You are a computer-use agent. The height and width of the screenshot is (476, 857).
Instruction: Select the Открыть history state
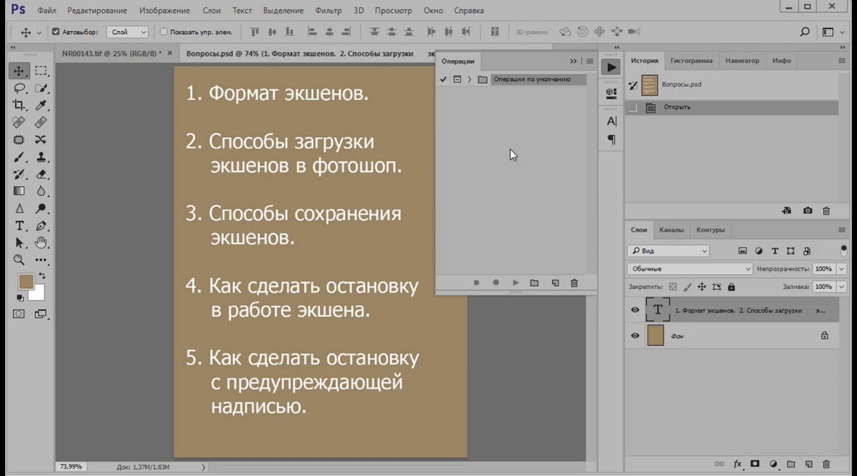tap(731, 108)
